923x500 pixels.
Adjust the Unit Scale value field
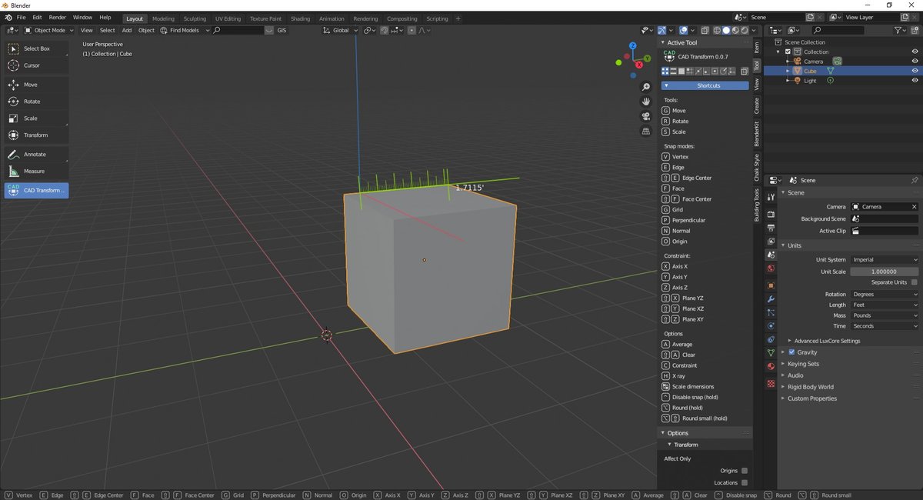[884, 272]
